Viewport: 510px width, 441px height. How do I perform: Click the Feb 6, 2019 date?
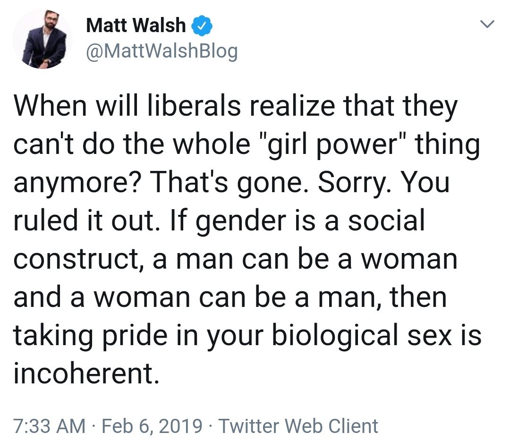pyautogui.click(x=152, y=426)
